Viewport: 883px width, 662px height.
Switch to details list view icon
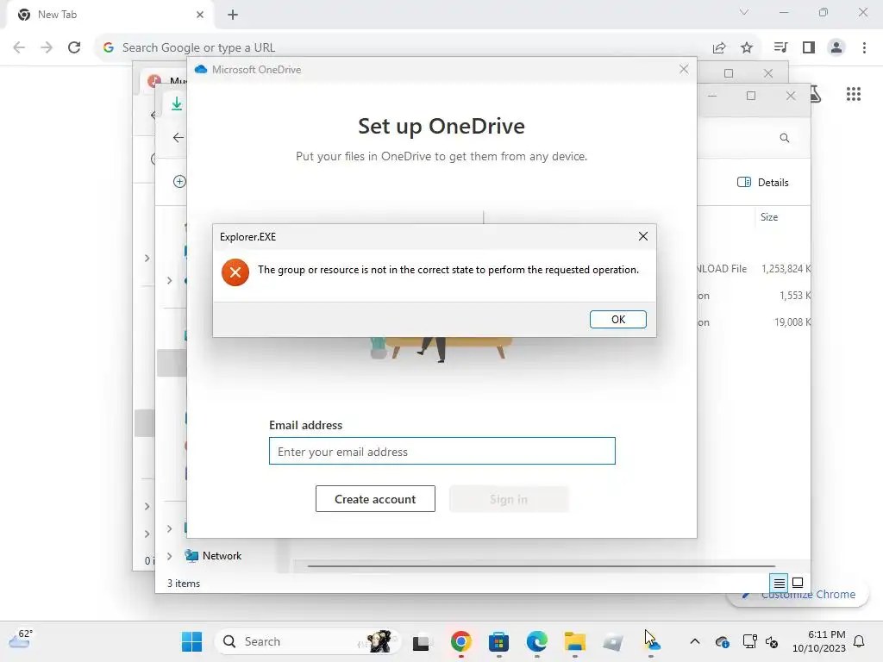tap(779, 584)
